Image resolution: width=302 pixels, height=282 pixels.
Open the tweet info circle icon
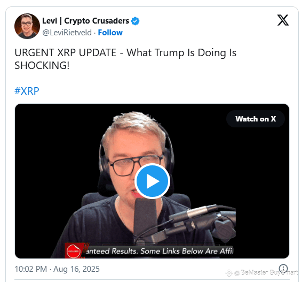point(283,268)
